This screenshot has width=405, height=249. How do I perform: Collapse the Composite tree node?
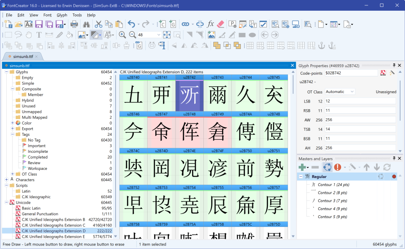(13, 89)
